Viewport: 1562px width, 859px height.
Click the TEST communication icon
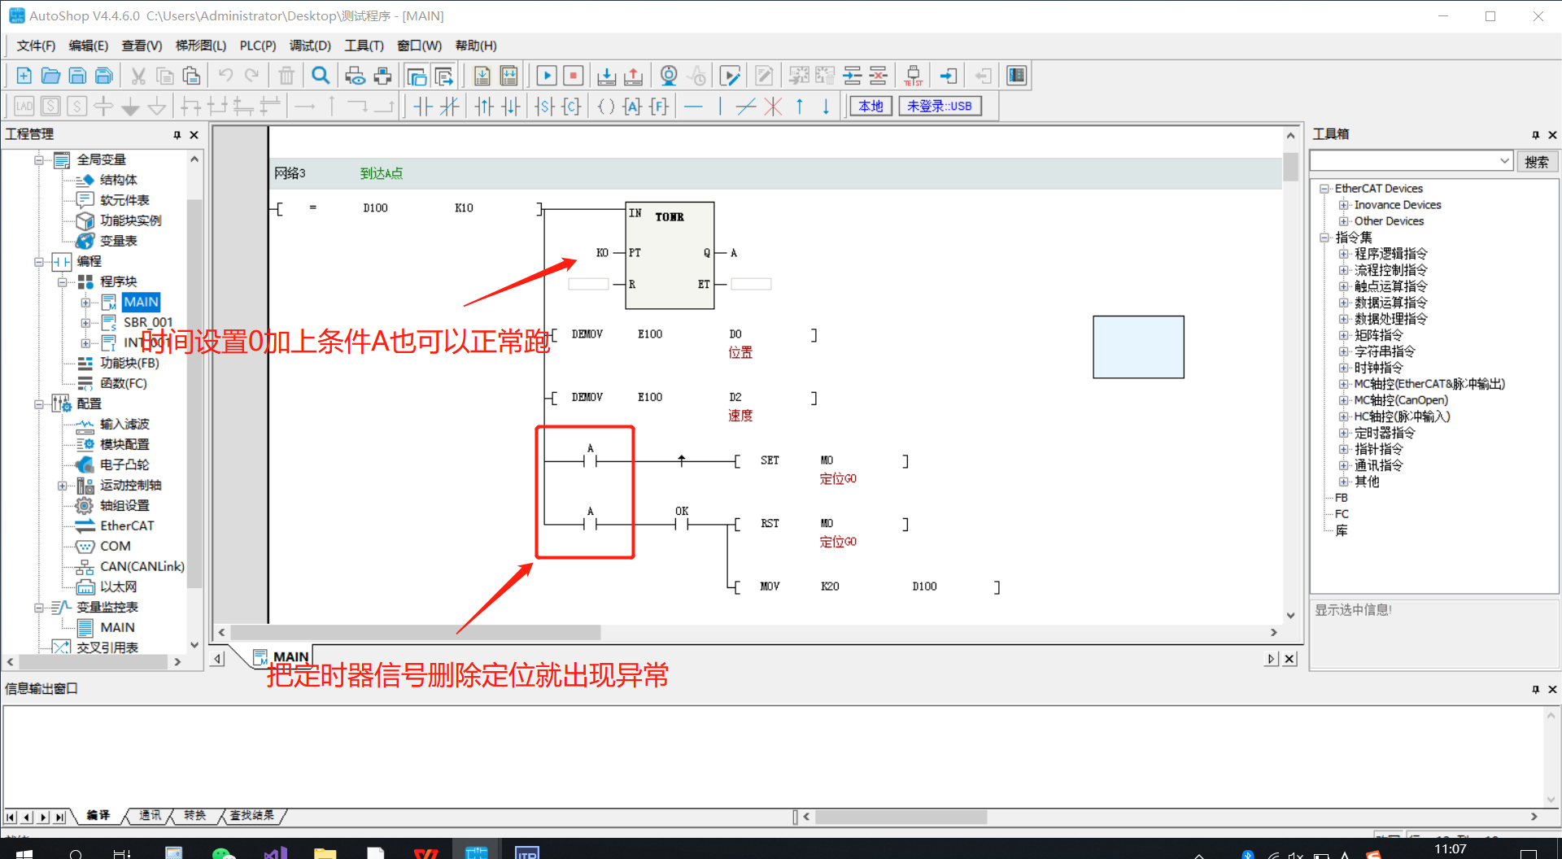click(x=914, y=76)
